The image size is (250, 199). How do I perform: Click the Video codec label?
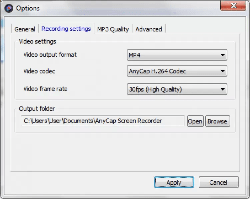coord(39,71)
